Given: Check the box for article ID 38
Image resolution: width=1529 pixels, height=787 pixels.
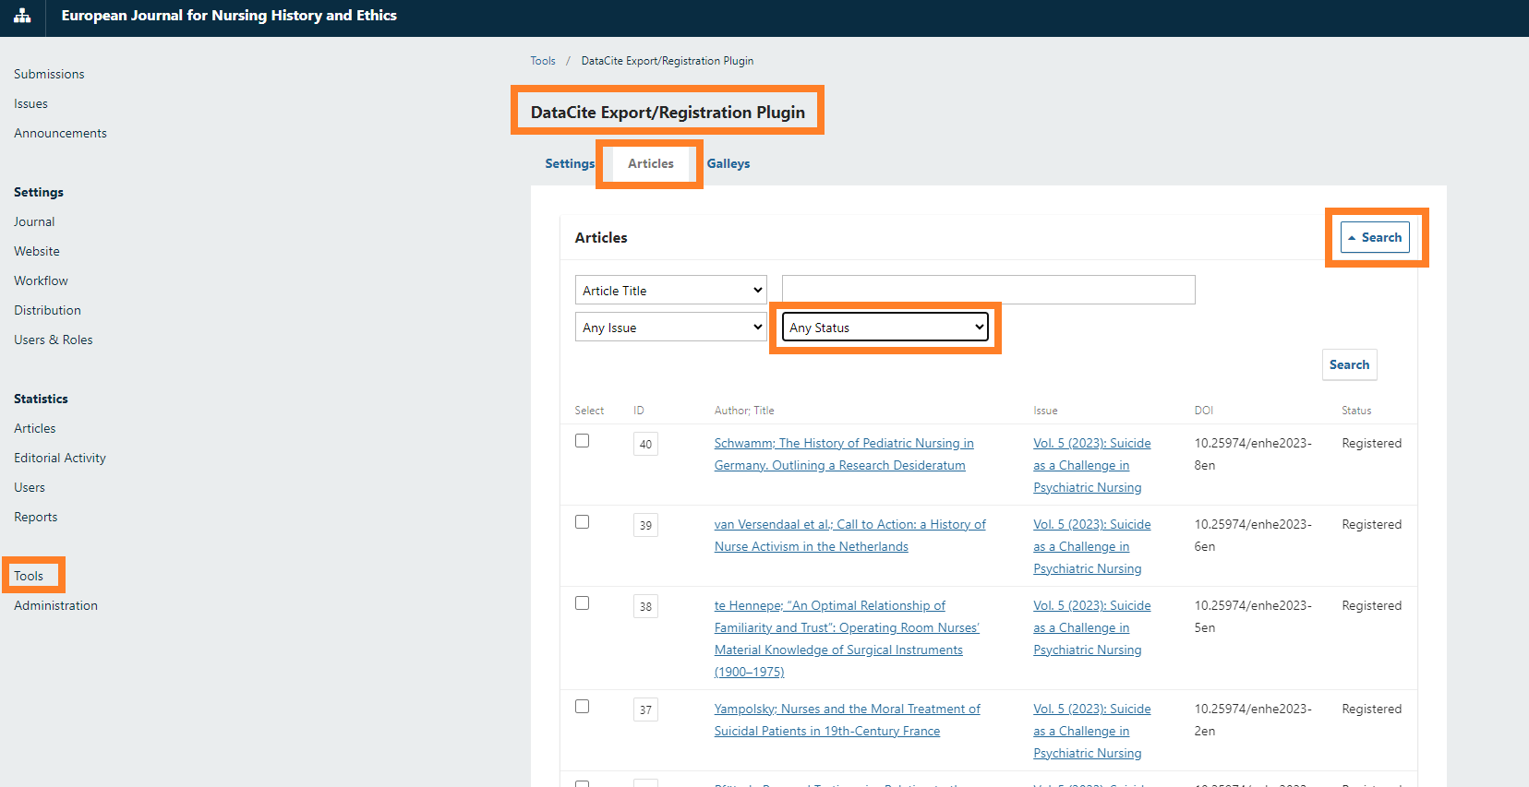Looking at the screenshot, I should point(582,603).
